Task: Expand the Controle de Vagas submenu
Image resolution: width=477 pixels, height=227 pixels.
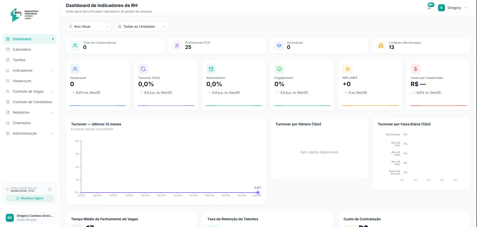Action: point(30,91)
